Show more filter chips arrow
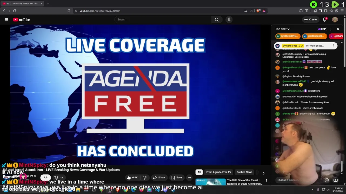346x194 pixels. [x=264, y=173]
